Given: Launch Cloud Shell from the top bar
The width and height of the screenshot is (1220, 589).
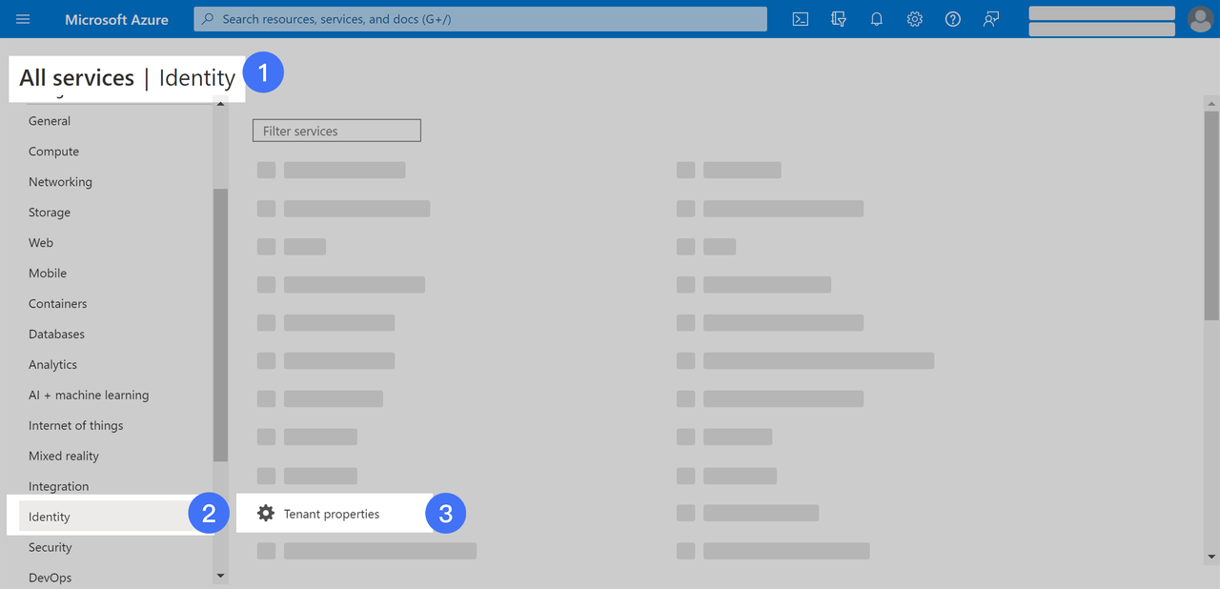Looking at the screenshot, I should point(801,19).
